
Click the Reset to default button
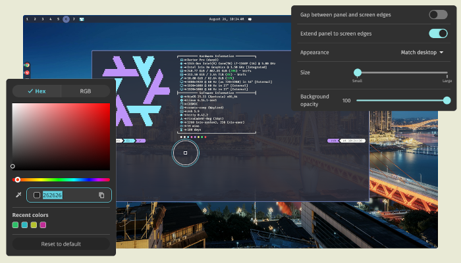coord(61,244)
